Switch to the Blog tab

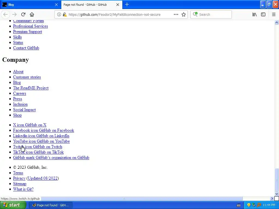(x=30, y=5)
